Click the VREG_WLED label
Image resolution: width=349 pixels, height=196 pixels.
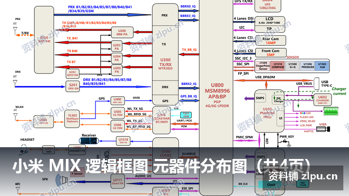[x=308, y=121]
